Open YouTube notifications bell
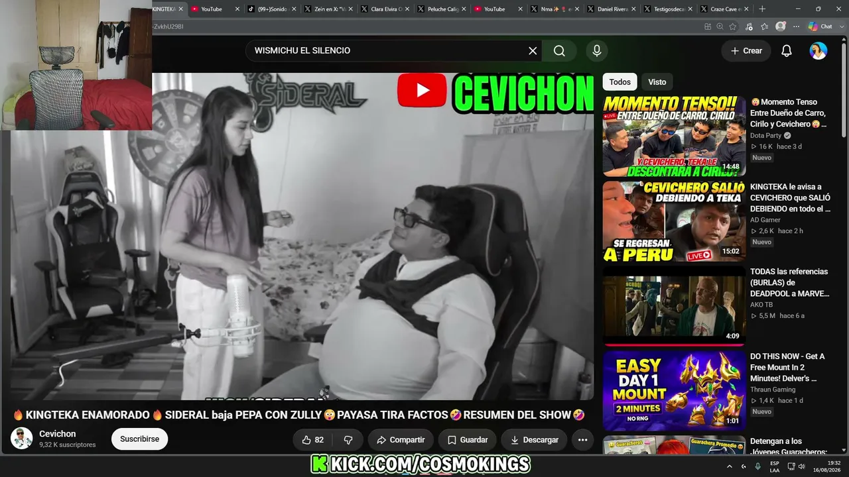849x477 pixels. pos(787,51)
